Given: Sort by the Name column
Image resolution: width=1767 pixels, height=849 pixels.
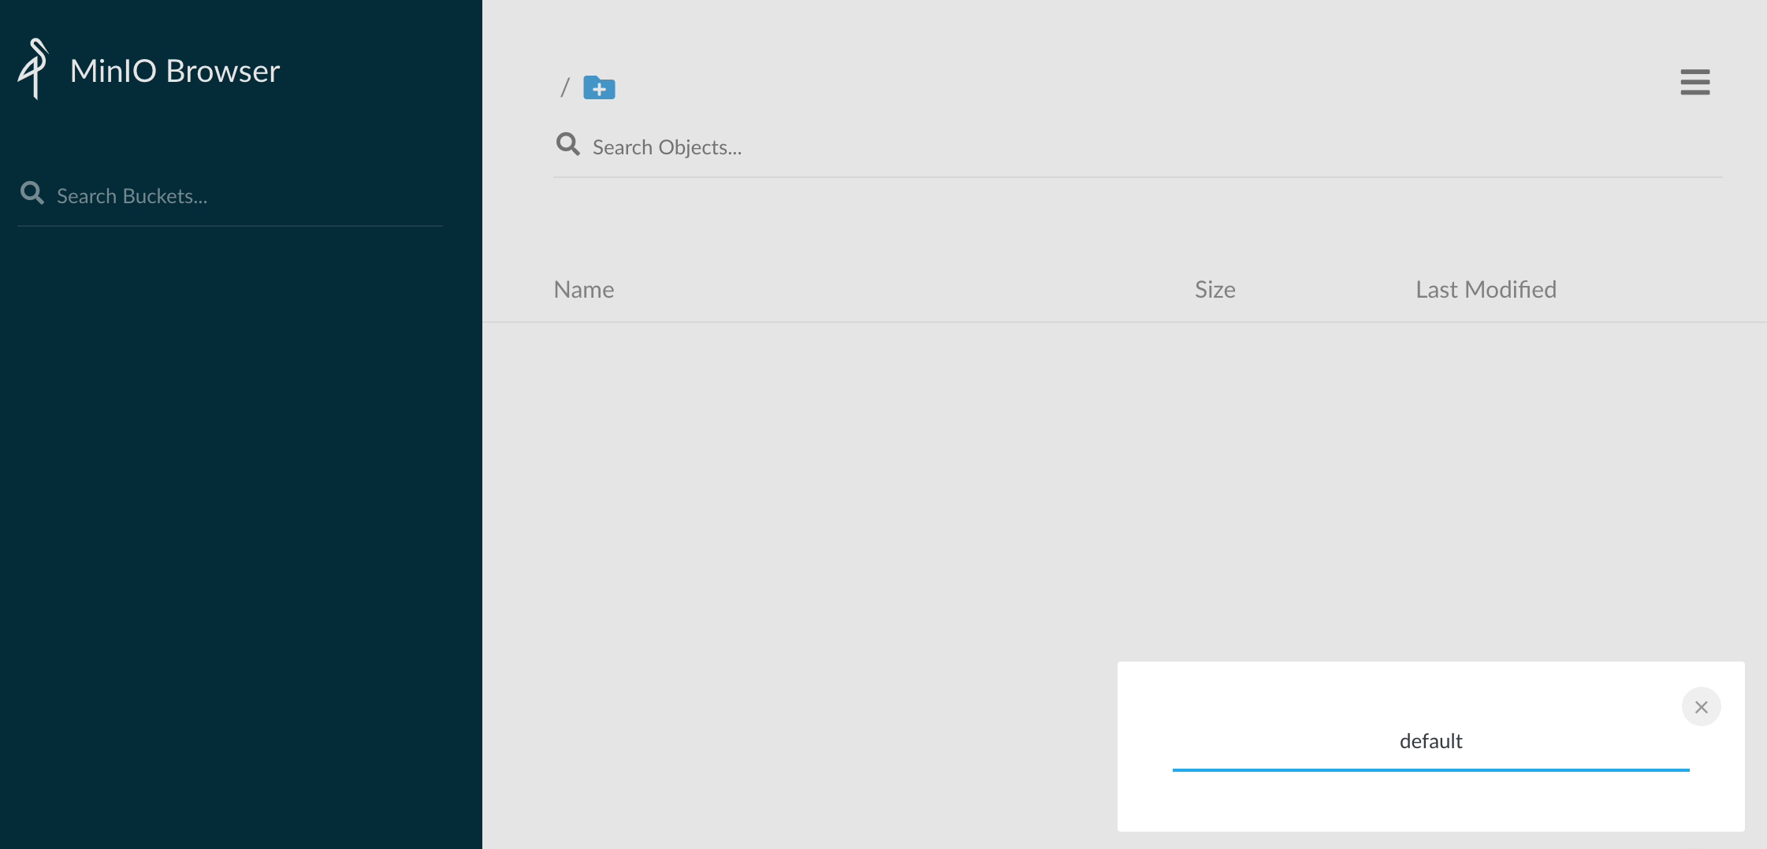Looking at the screenshot, I should click(584, 290).
